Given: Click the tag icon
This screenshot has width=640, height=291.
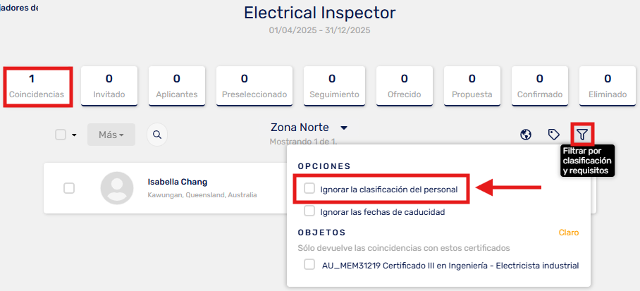Looking at the screenshot, I should point(553,135).
